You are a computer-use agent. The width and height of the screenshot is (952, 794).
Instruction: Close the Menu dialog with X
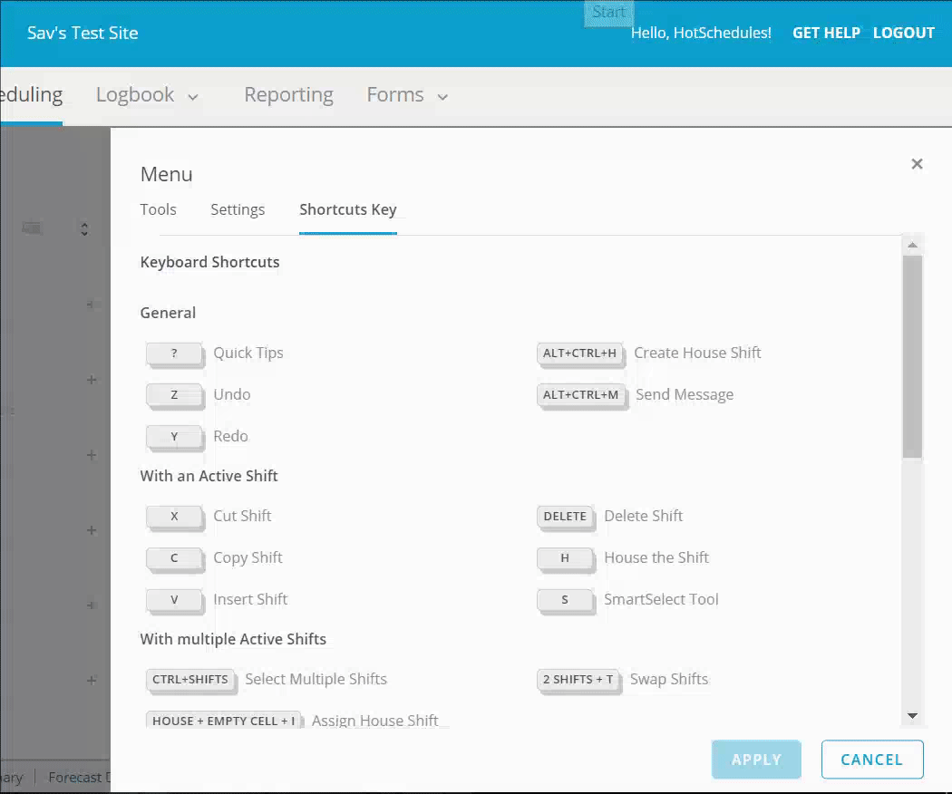(x=917, y=164)
